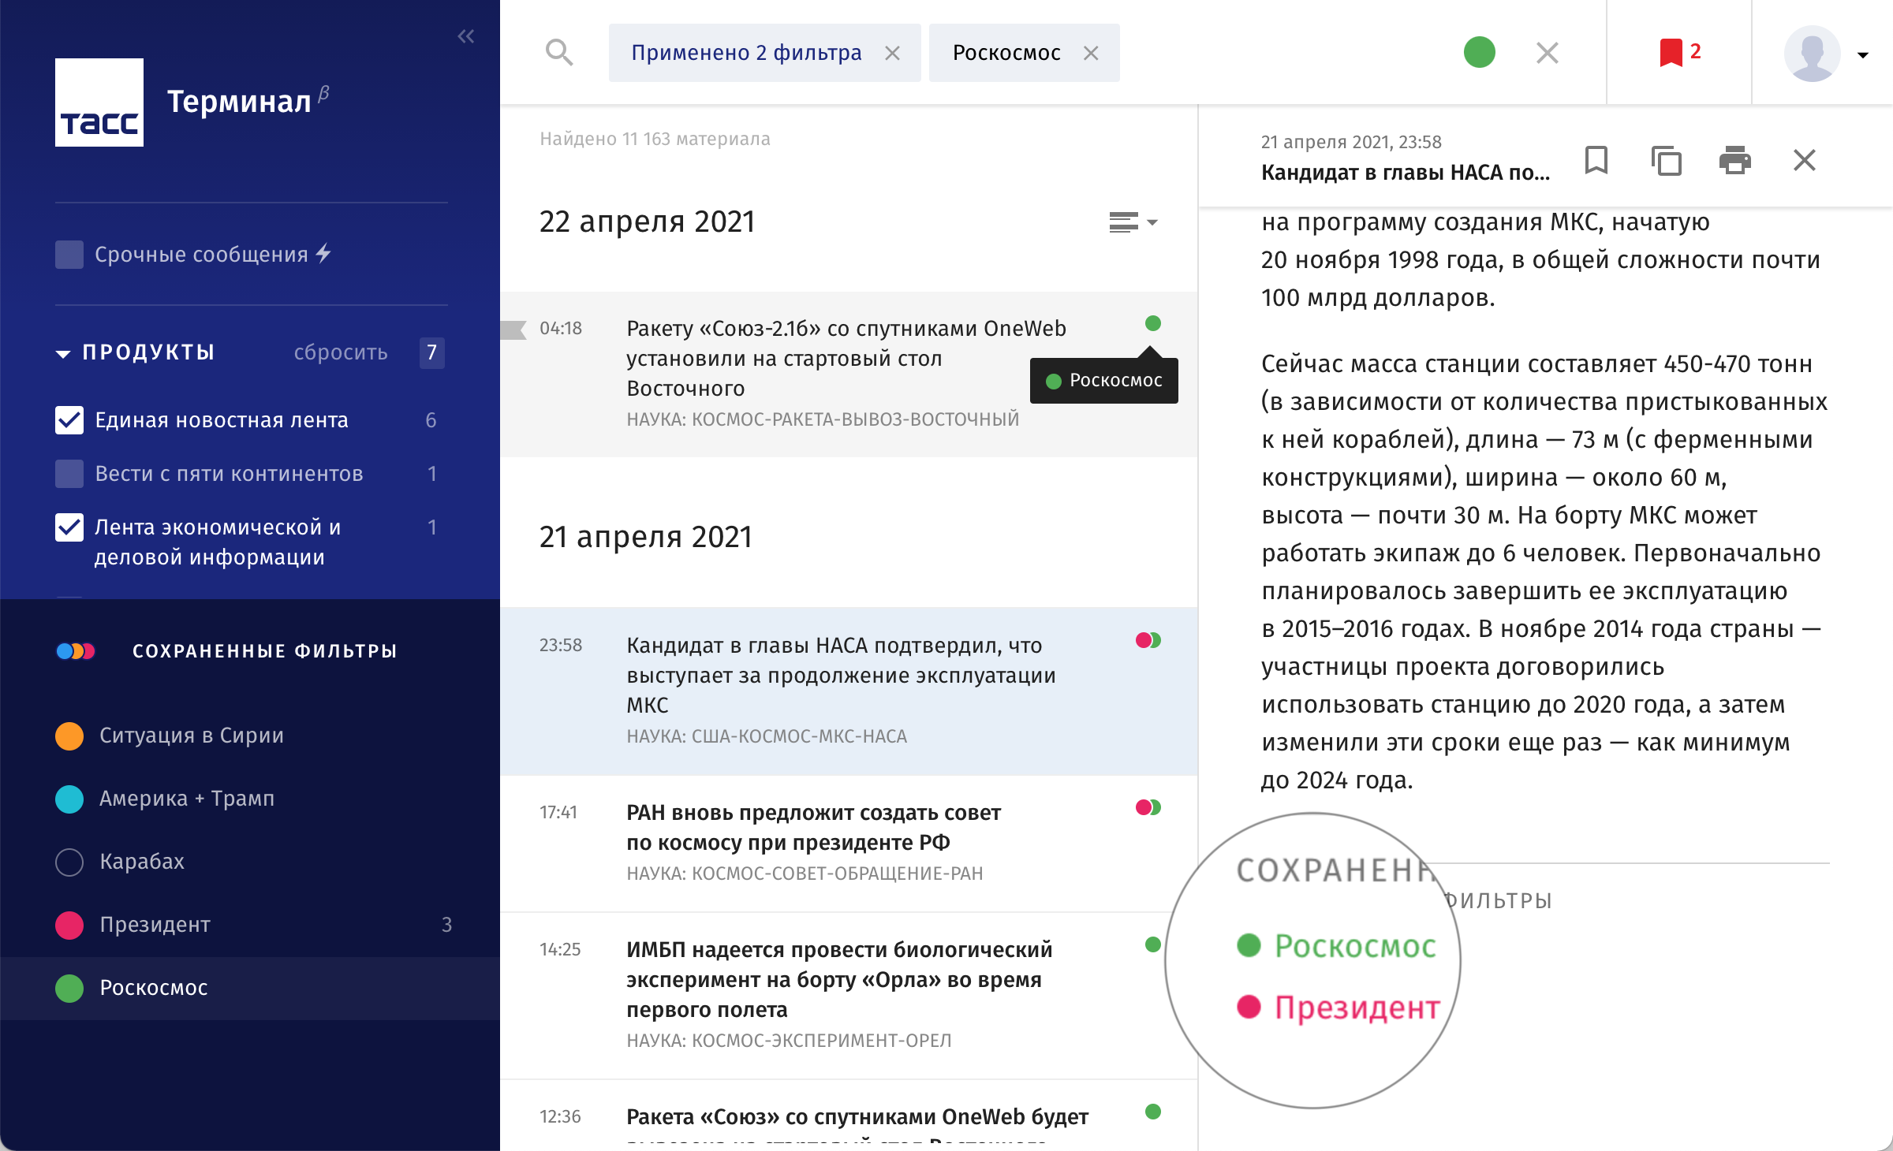Open list view mode dropdown

(1133, 222)
